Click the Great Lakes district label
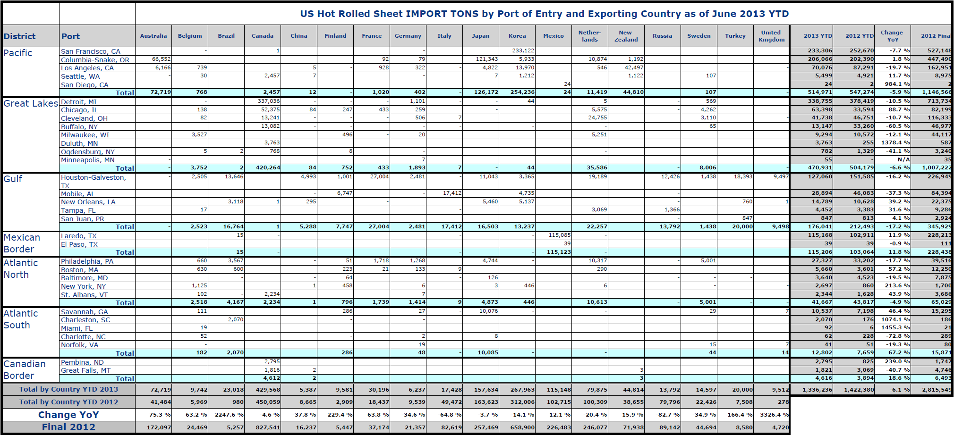This screenshot has width=954, height=435. 31,103
